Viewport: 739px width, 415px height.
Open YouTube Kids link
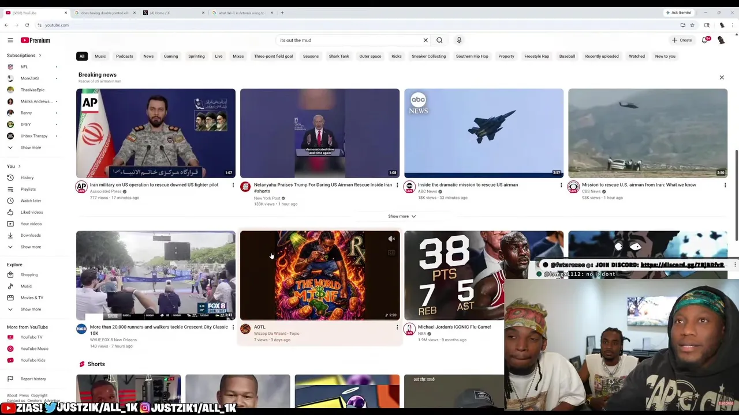pos(33,360)
